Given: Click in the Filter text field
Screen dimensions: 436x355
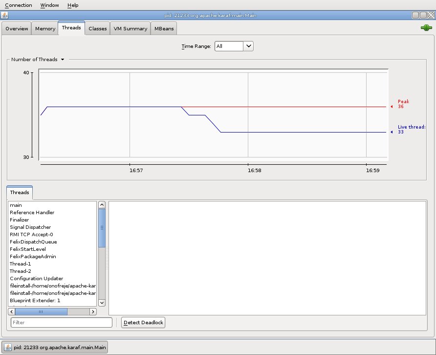Looking at the screenshot, I should (61, 323).
